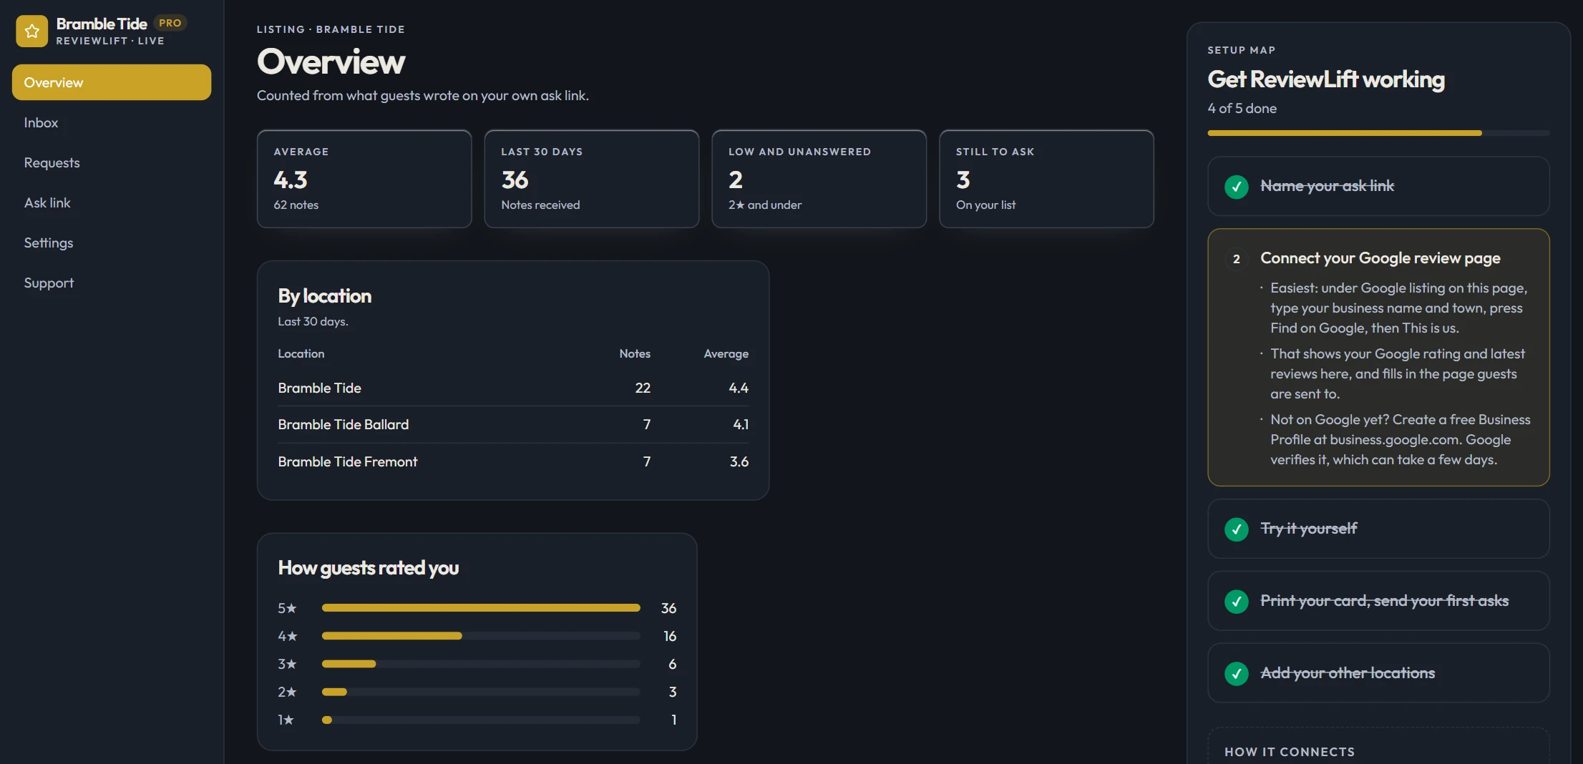
Task: Open the Last 30 Days notes card
Action: (x=592, y=179)
